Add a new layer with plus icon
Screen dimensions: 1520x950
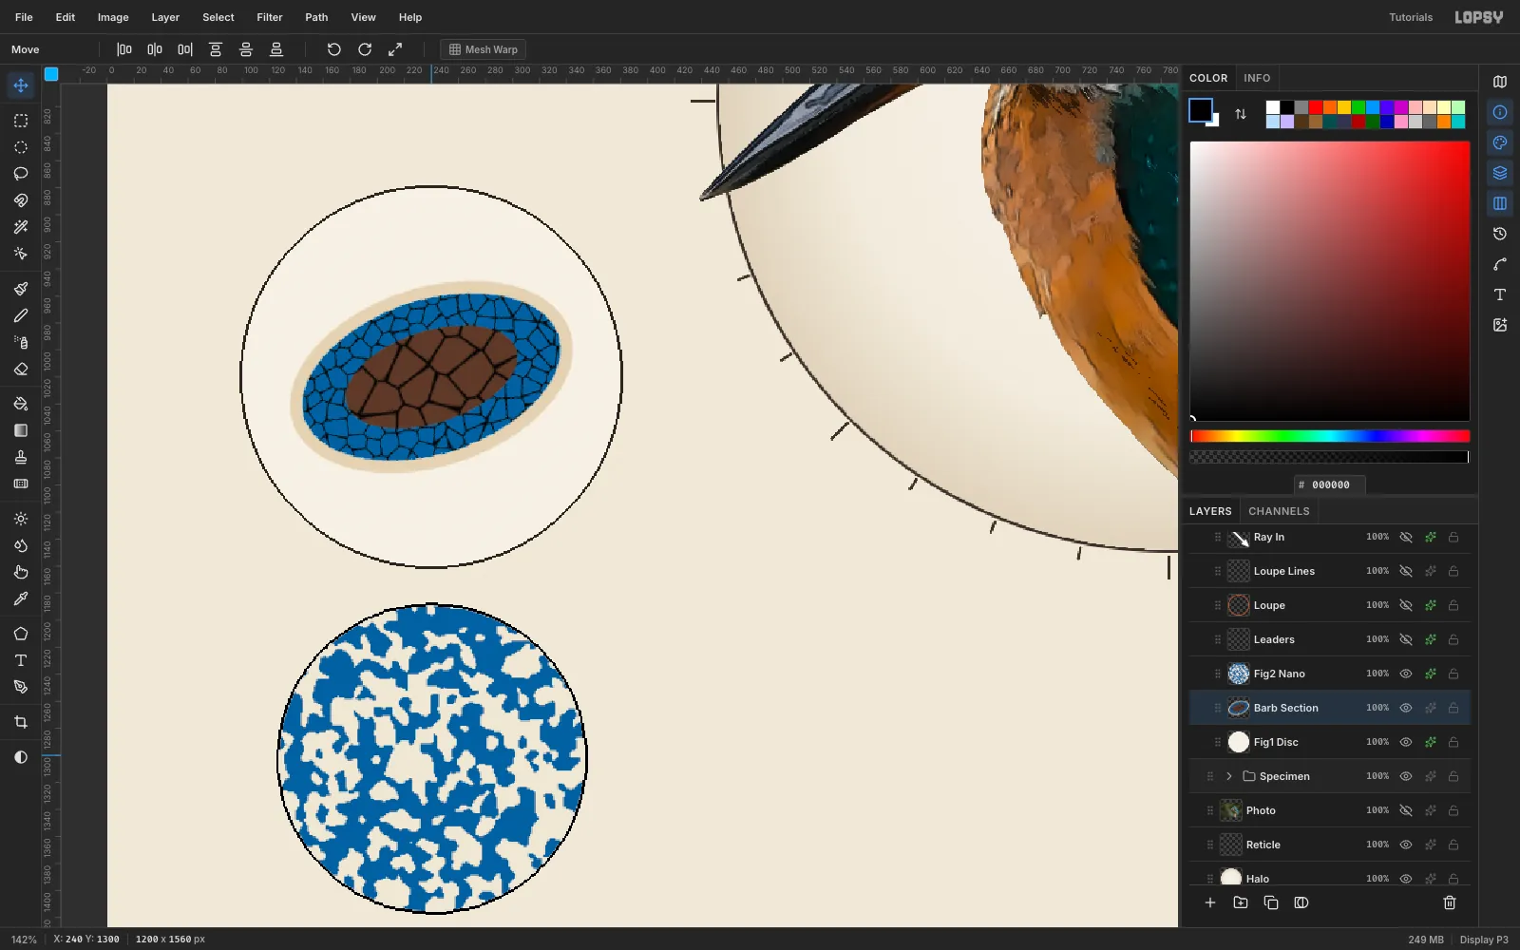[1210, 902]
